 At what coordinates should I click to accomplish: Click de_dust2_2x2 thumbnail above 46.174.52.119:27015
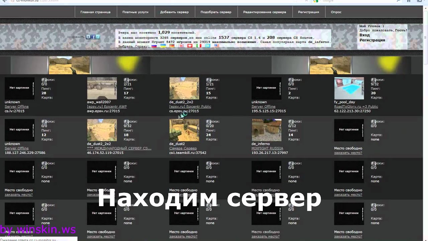[x=102, y=130]
